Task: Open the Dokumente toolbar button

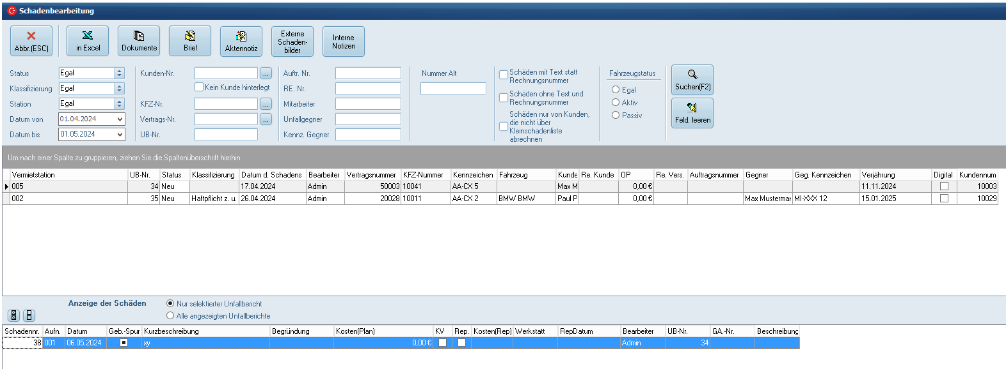Action: click(139, 41)
